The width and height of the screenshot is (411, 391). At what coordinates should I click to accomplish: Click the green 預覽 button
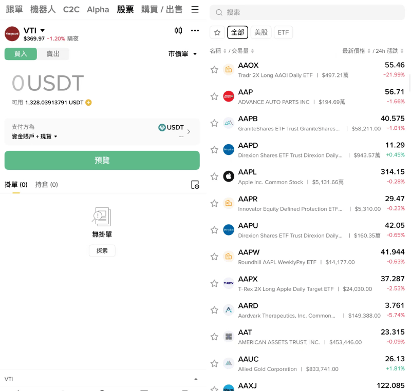pos(102,160)
